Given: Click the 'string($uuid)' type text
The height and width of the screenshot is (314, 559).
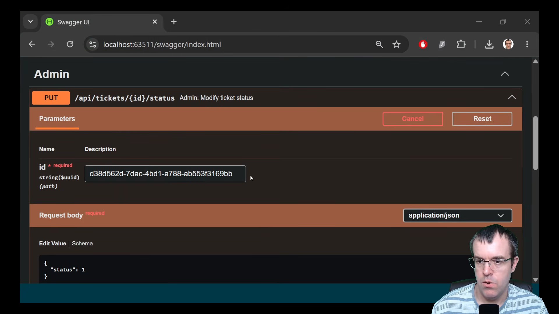Looking at the screenshot, I should (x=59, y=177).
